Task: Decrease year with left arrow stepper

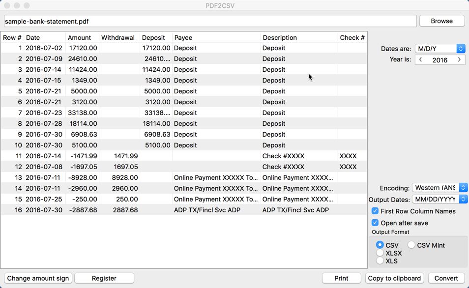Action: click(x=421, y=60)
